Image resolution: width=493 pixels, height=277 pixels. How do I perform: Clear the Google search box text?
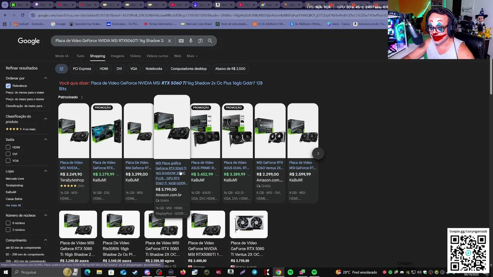coord(169,41)
